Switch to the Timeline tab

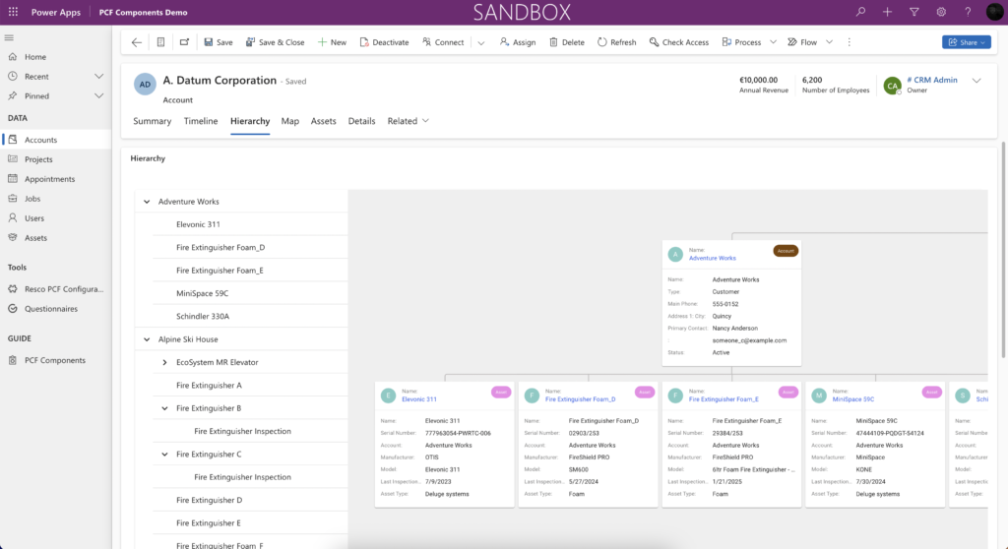point(201,121)
